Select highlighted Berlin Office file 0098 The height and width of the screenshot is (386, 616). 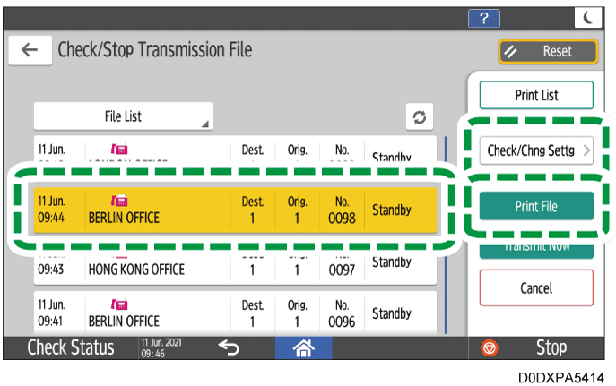click(235, 209)
